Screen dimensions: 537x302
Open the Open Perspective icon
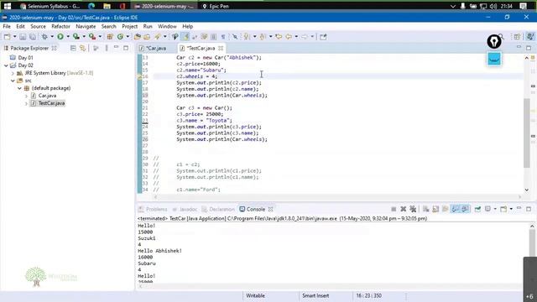517,37
